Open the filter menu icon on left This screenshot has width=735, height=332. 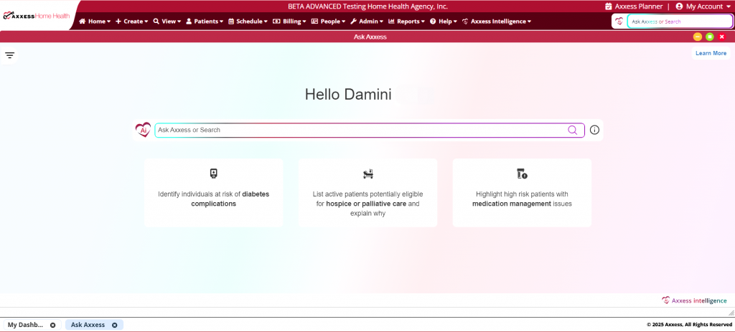pos(10,56)
